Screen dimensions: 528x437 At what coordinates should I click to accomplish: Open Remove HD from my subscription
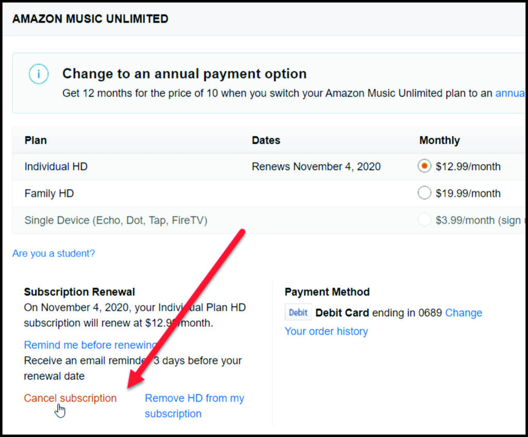tap(194, 398)
